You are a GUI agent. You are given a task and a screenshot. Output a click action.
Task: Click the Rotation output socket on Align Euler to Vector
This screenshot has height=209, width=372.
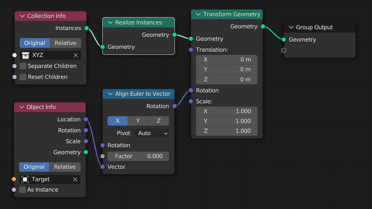[x=175, y=106]
